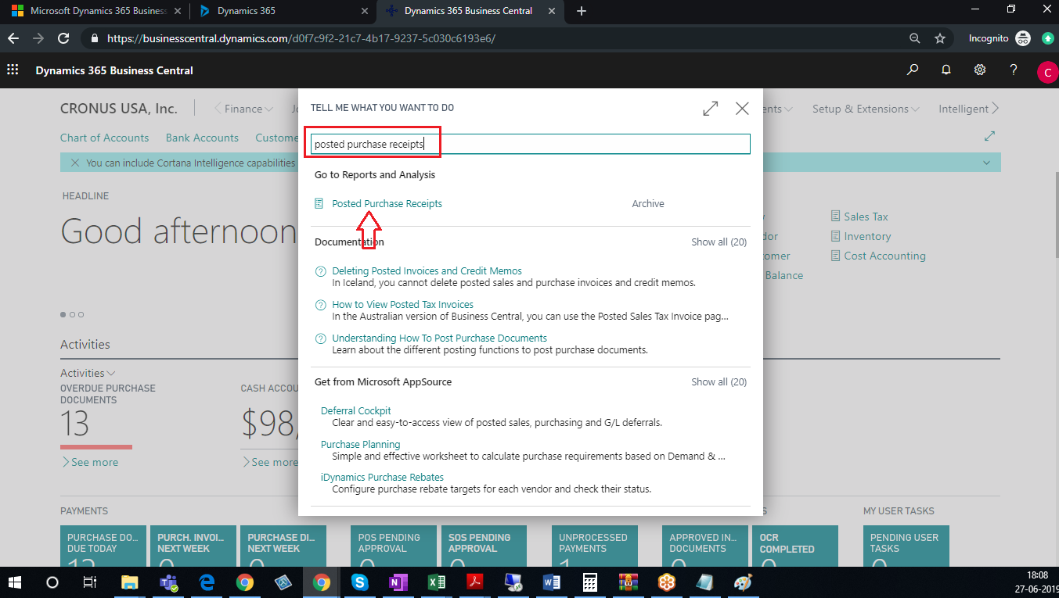Viewport: 1059px width, 598px height.
Task: Bookmark this page with the star
Action: coord(940,38)
